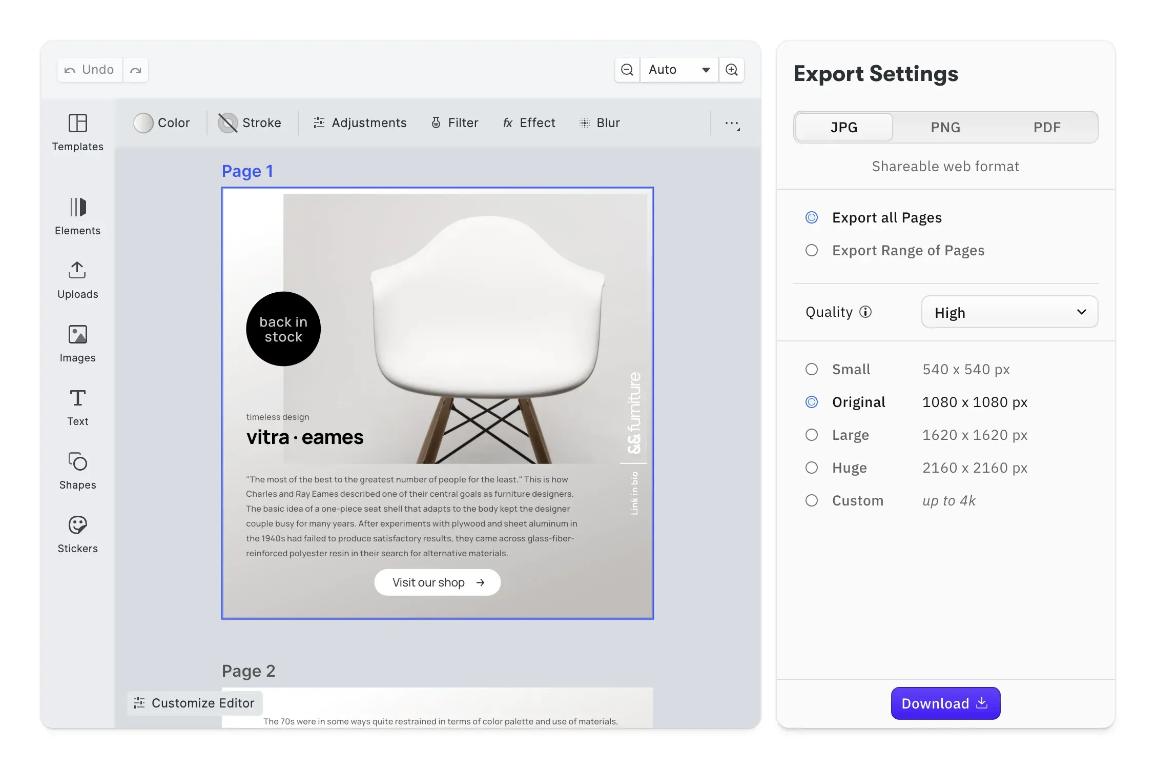Choose the Custom up to 4k size

point(891,501)
